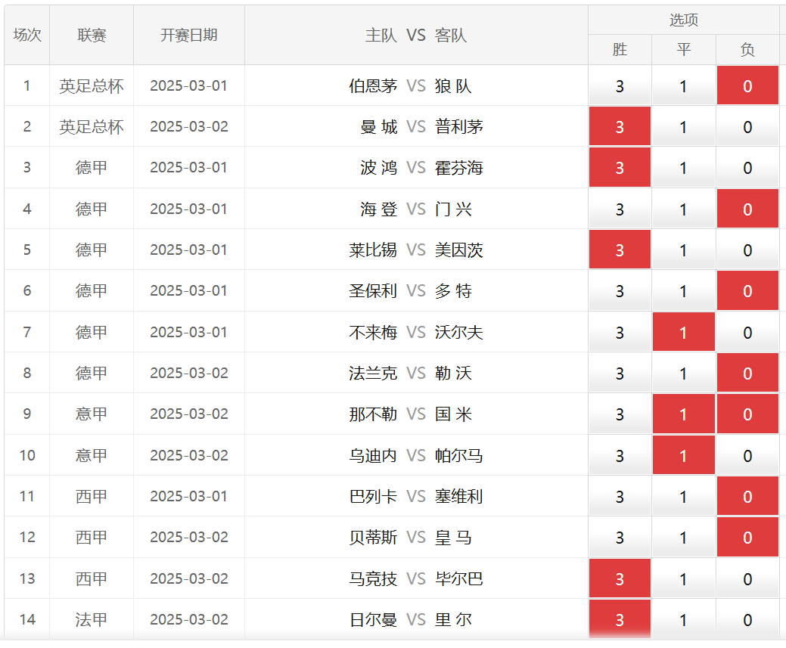786x648 pixels.
Task: Select 负 (0) for 乌迪内 VS 帕尔马
Action: coord(747,455)
